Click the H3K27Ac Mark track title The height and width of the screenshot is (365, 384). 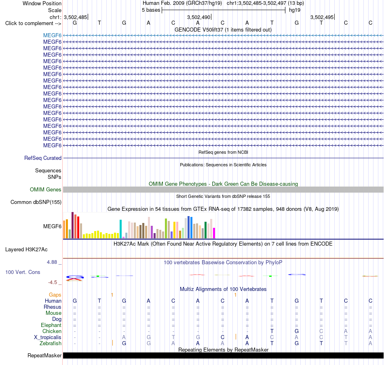223,244
